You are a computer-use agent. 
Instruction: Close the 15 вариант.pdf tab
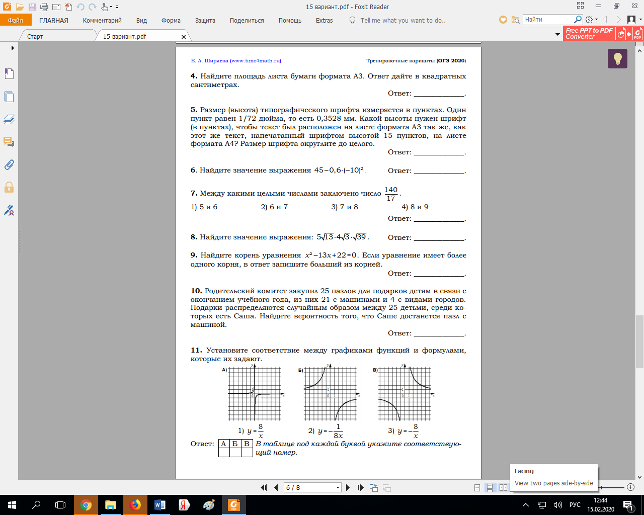(184, 37)
